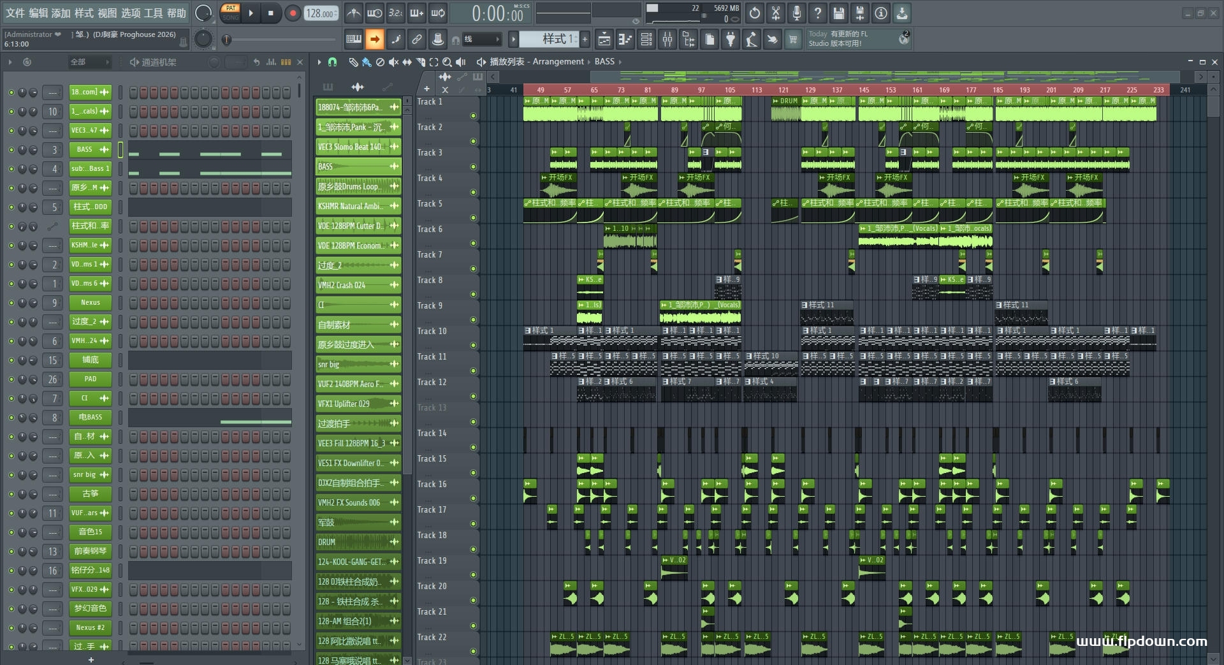Open the mixer window from the toolbar

point(667,40)
